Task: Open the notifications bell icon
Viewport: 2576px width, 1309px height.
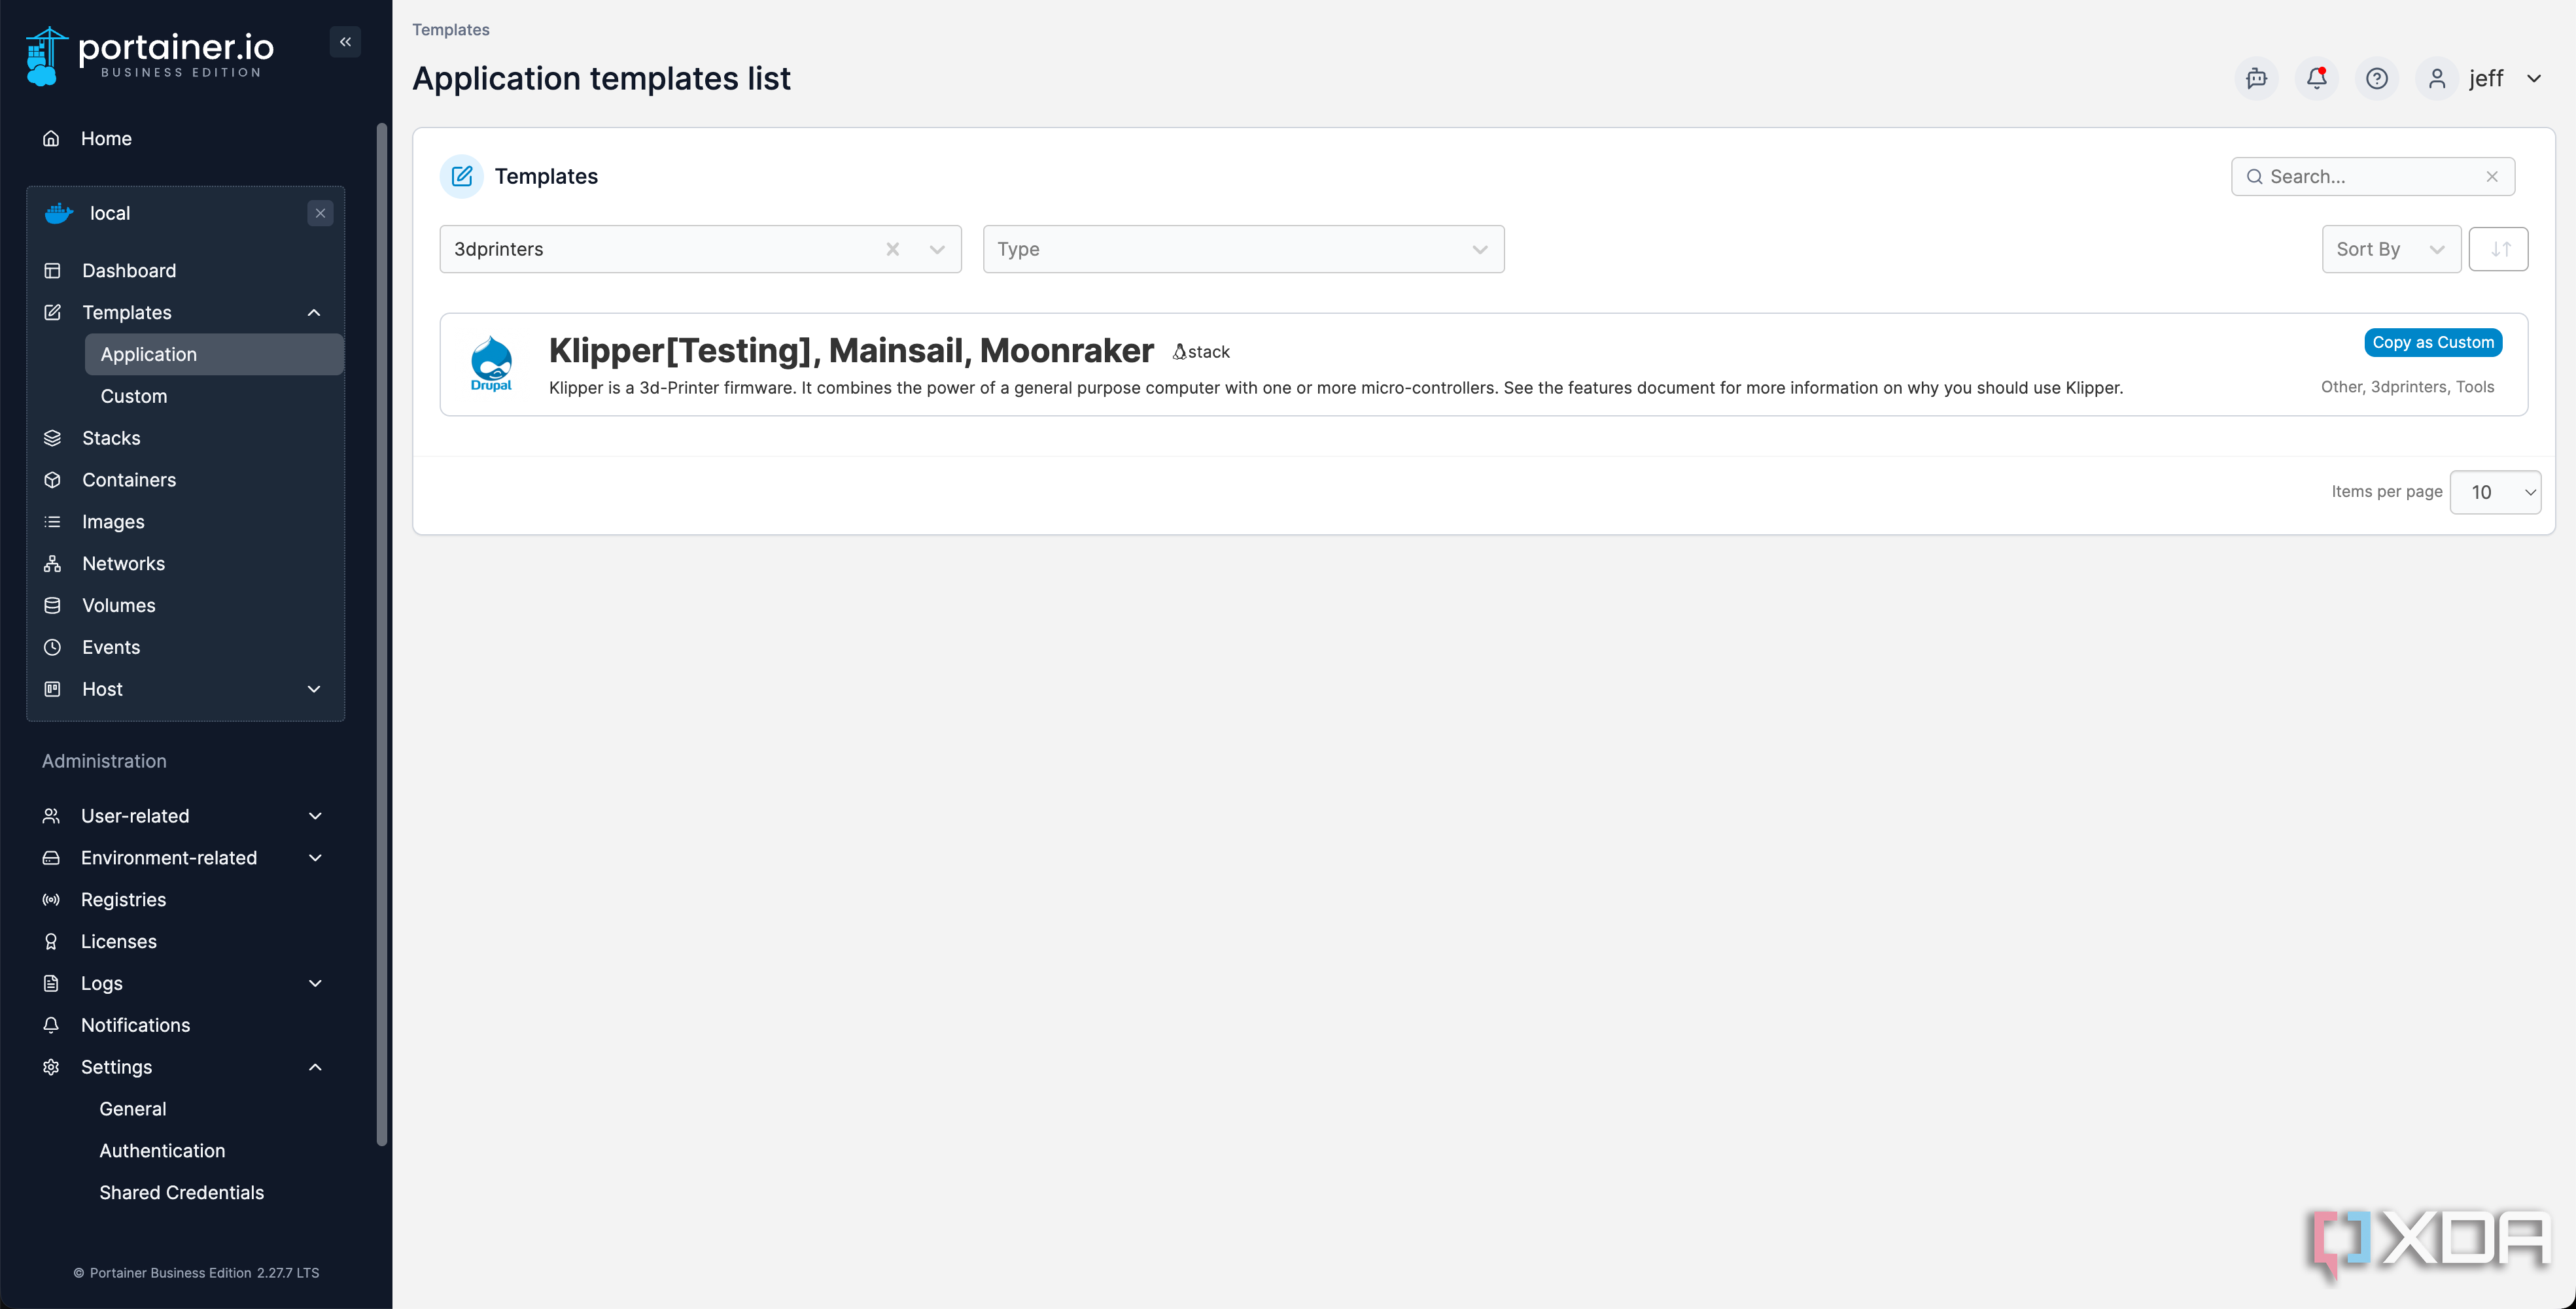Action: click(x=2316, y=79)
